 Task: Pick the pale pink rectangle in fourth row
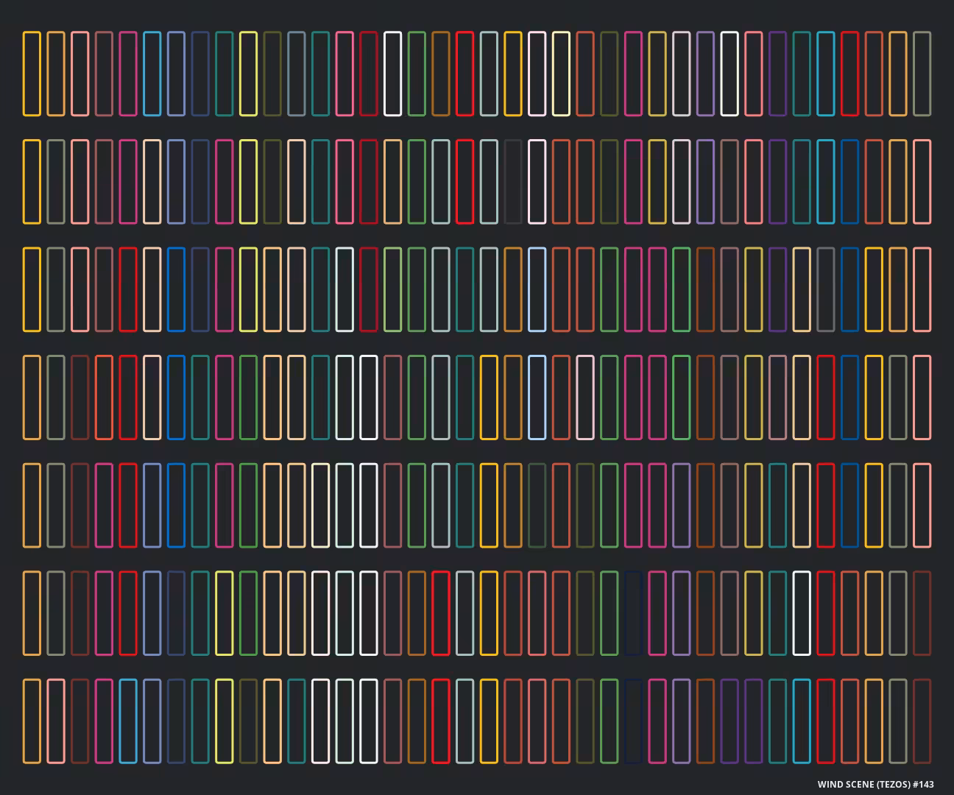[x=585, y=397]
